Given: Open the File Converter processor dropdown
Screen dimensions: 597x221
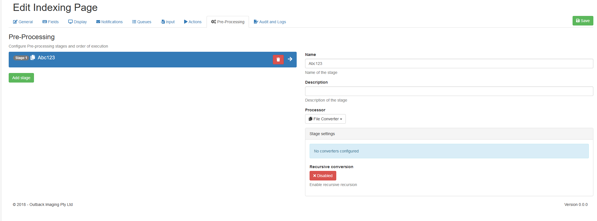Looking at the screenshot, I should tap(325, 119).
